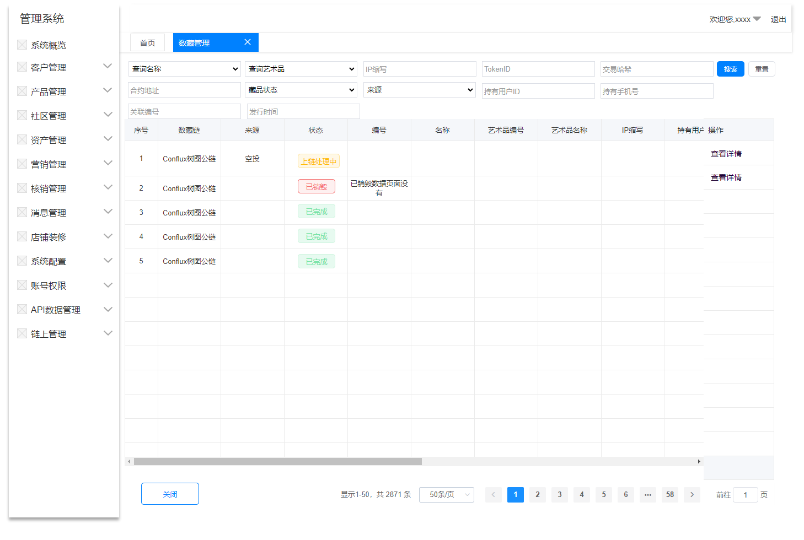Click the 社区管理 sidebar icon
This screenshot has height=540, width=804.
tap(22, 115)
